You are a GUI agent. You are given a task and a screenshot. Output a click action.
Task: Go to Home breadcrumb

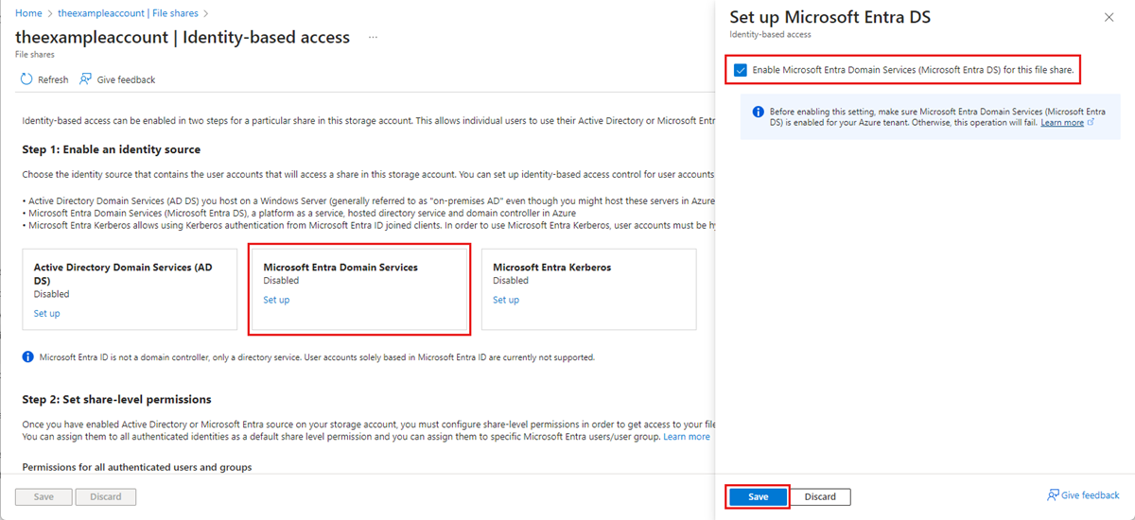pos(28,13)
